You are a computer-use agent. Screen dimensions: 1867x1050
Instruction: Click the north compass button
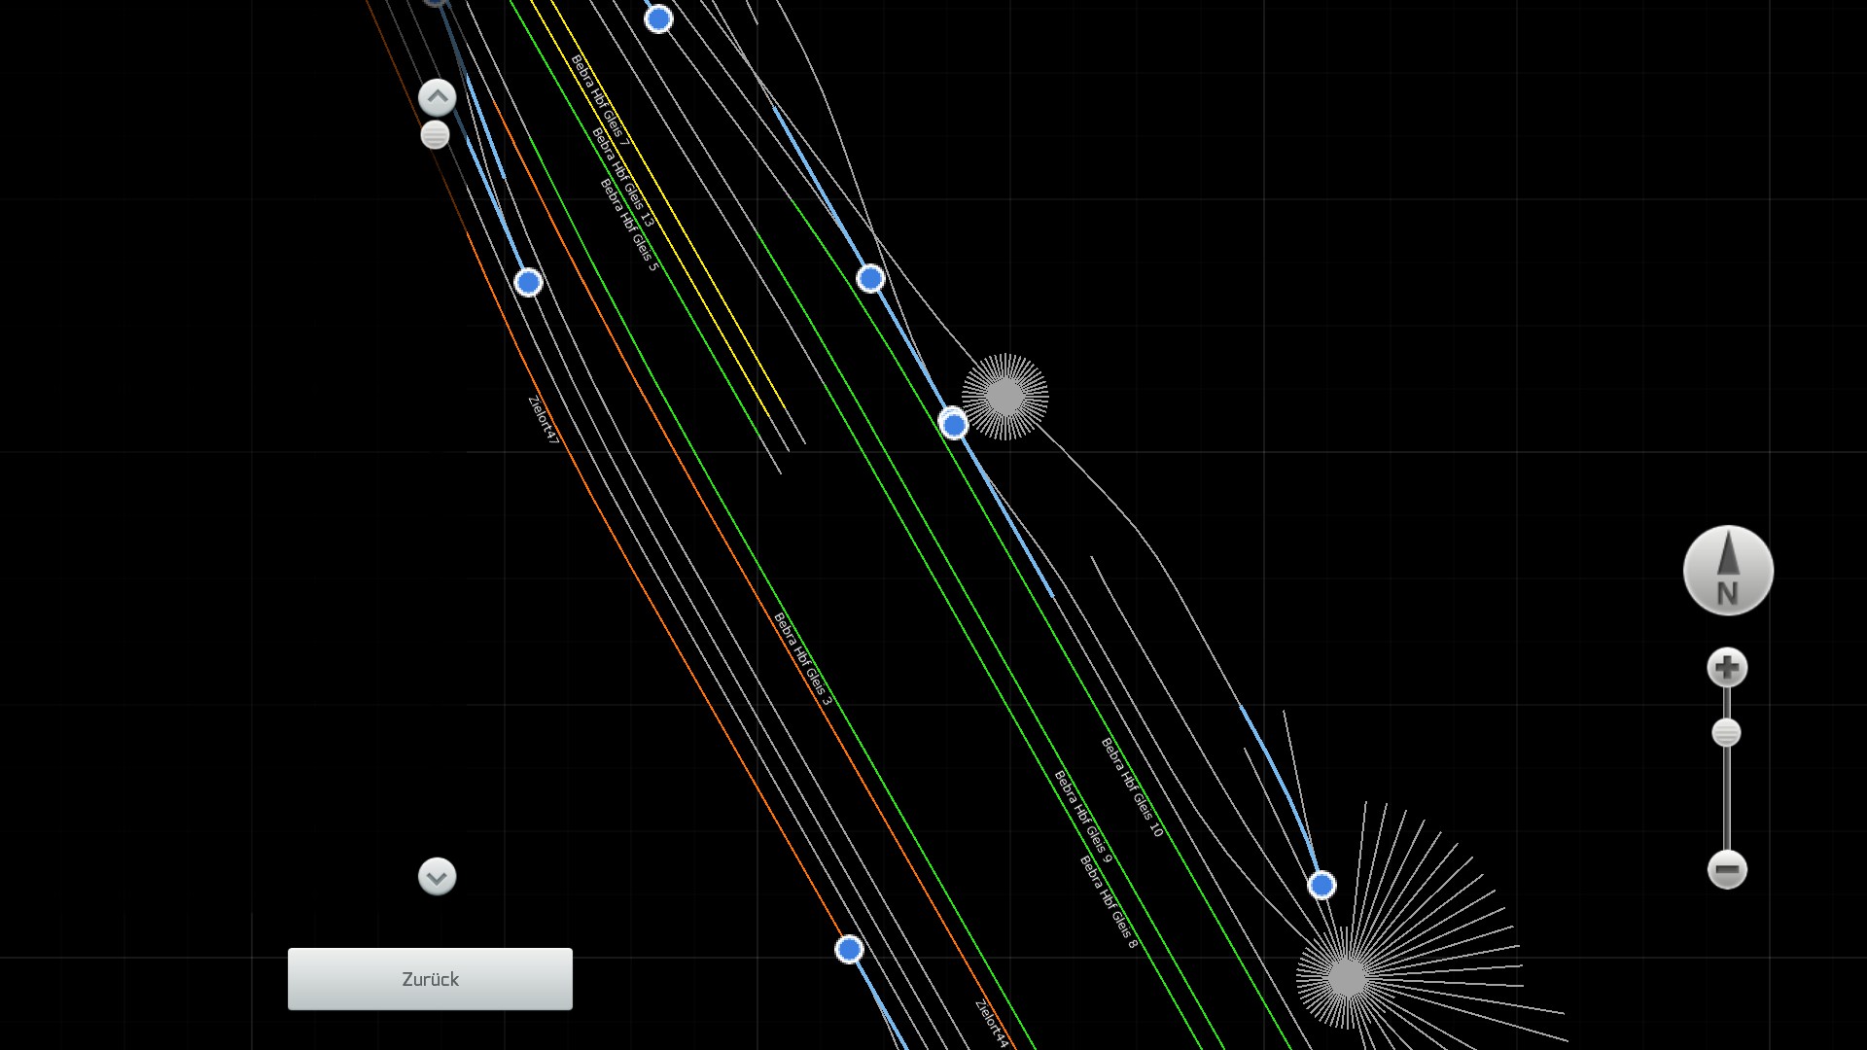1728,571
